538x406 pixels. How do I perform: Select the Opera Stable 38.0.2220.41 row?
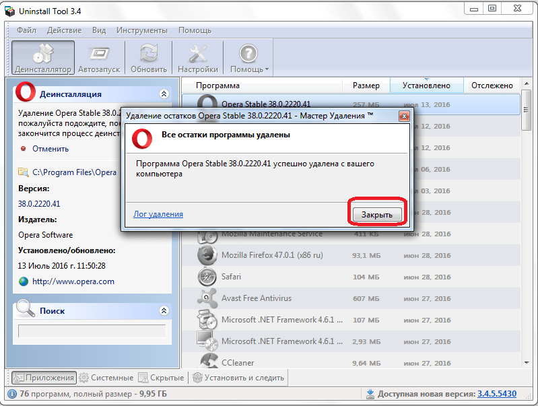click(x=351, y=104)
